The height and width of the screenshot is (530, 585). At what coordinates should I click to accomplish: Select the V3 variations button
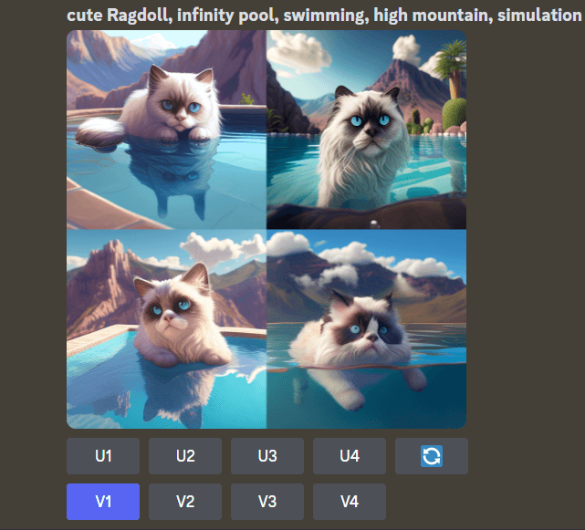point(267,502)
